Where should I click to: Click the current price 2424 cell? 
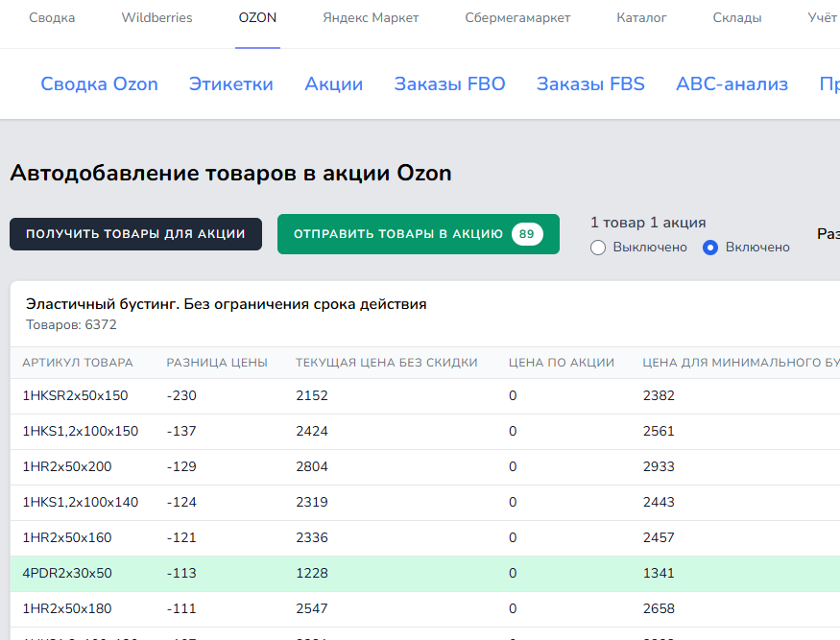312,431
